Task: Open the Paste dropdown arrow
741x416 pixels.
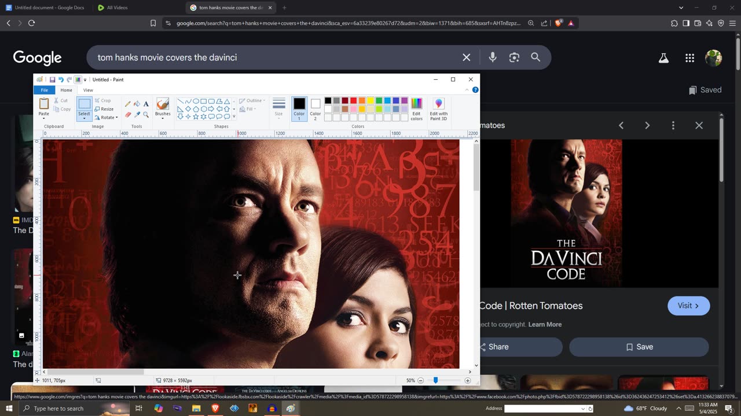Action: [x=44, y=118]
